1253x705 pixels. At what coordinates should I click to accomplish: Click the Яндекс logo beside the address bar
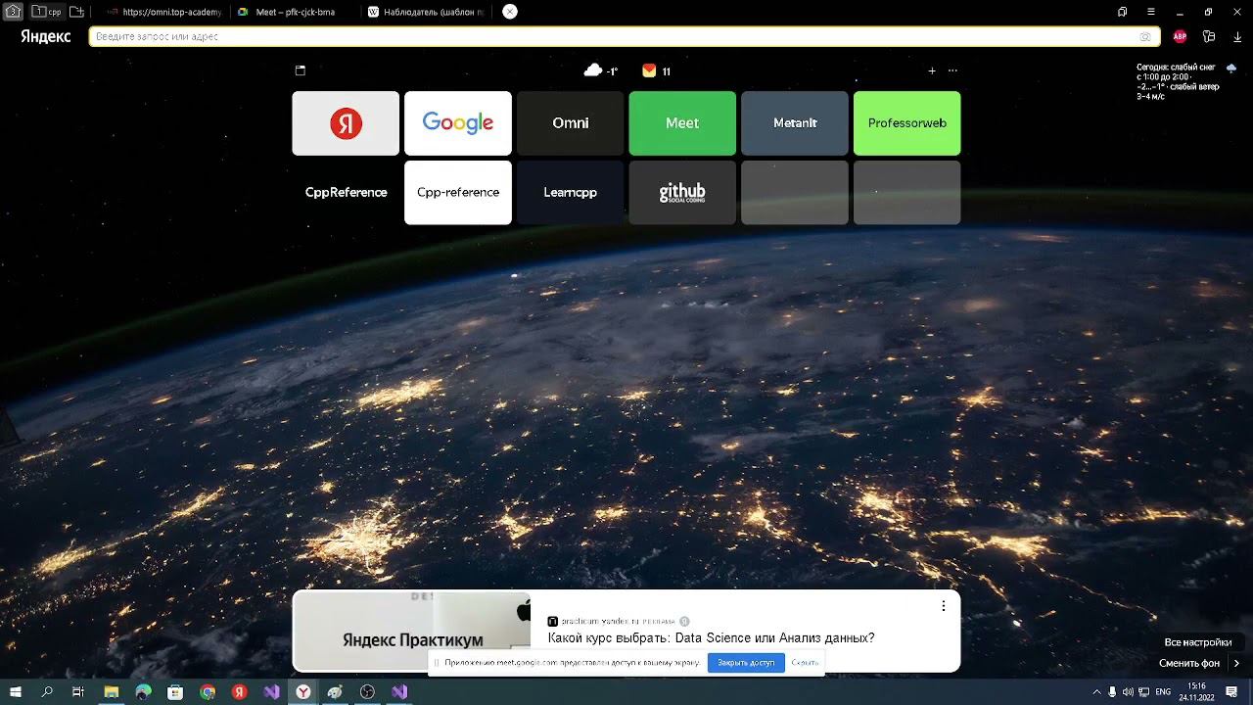(46, 36)
